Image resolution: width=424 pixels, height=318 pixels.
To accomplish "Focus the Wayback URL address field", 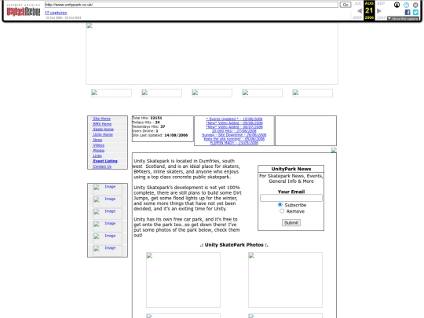I will pyautogui.click(x=191, y=5).
